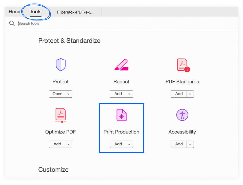
Task: Click the Redact marker tool icon
Action: click(x=121, y=64)
